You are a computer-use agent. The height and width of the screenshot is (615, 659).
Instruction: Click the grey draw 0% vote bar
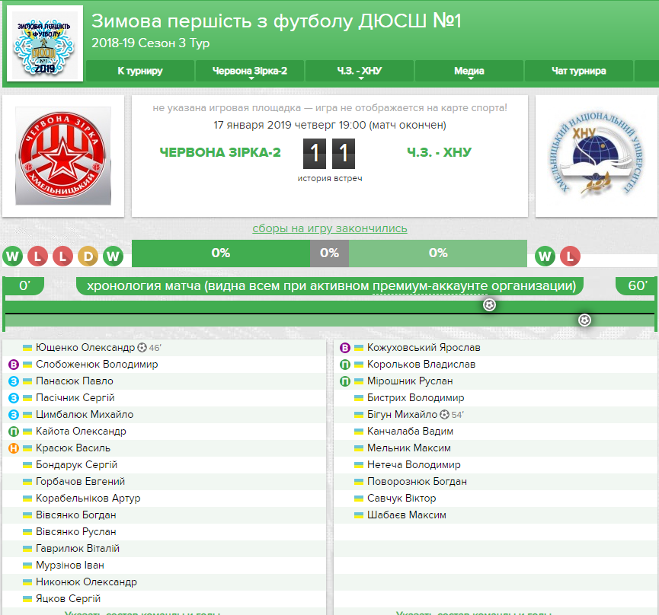(x=329, y=253)
